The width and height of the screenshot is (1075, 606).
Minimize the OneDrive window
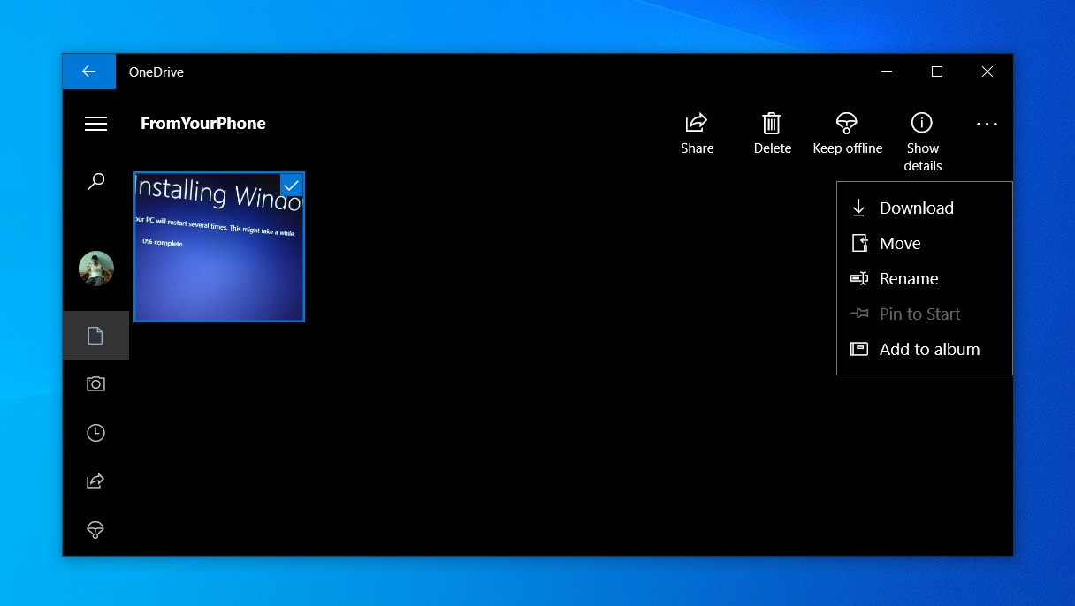pos(887,72)
